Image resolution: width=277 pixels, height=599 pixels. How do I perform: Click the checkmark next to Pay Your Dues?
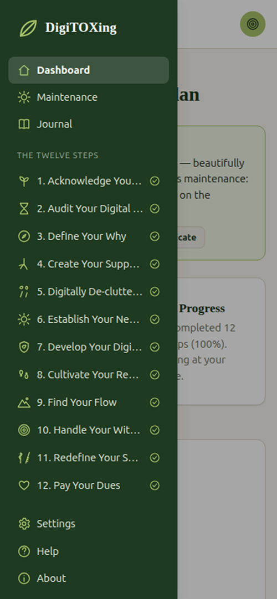155,486
